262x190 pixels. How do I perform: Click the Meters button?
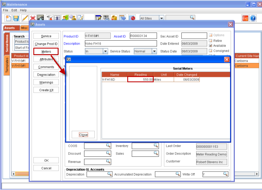tap(46, 51)
